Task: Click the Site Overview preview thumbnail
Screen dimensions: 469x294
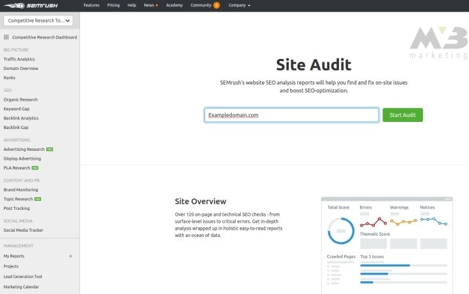Action: coord(387,245)
